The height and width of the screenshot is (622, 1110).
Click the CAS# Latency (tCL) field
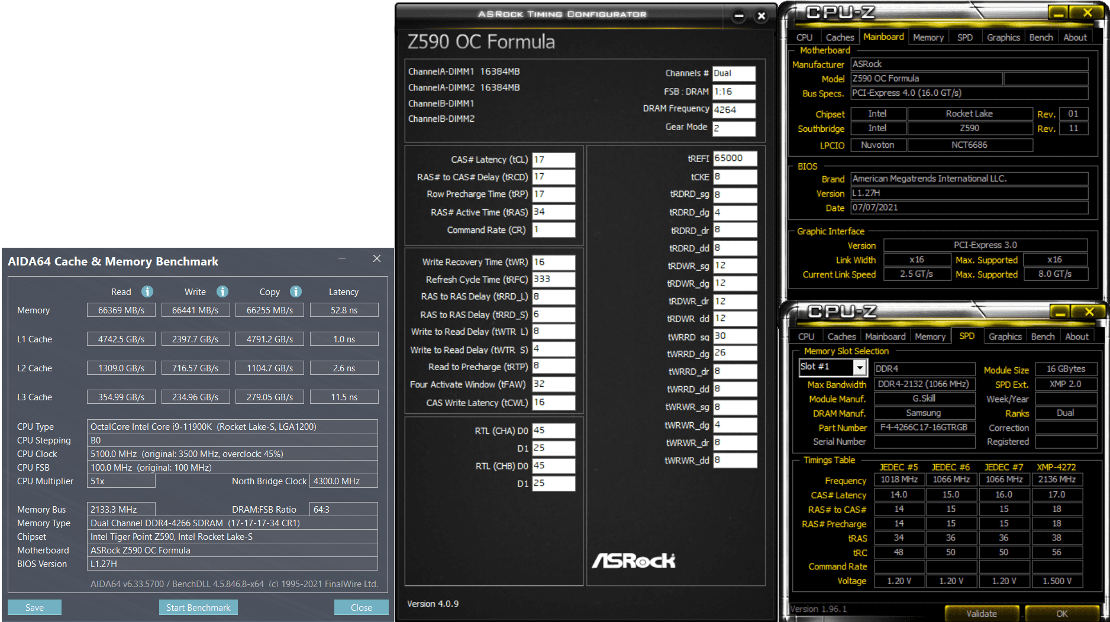pyautogui.click(x=553, y=160)
